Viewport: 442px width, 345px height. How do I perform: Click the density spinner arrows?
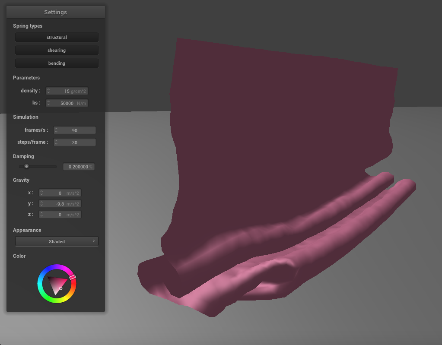coord(48,91)
